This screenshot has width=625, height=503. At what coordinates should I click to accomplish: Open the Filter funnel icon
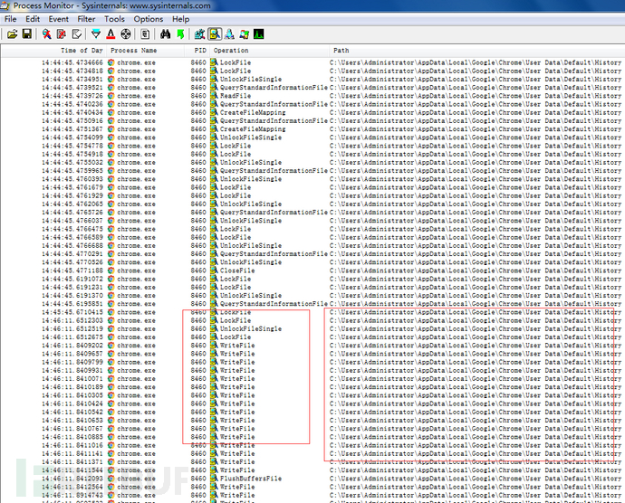coord(94,33)
